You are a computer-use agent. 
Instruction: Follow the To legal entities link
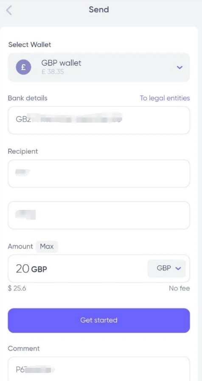(x=165, y=98)
